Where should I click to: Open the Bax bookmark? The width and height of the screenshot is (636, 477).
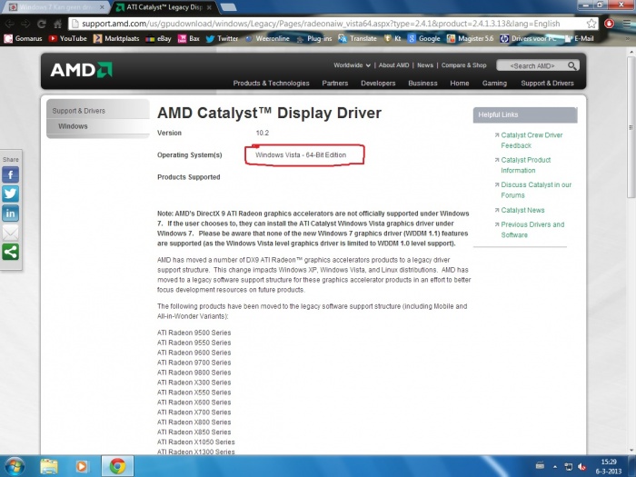[x=189, y=38]
